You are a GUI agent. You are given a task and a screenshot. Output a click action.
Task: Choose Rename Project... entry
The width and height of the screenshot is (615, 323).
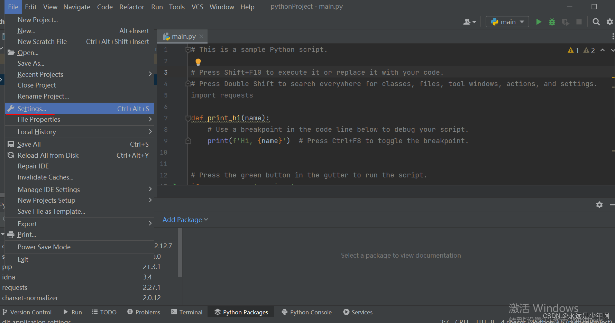click(x=79, y=96)
